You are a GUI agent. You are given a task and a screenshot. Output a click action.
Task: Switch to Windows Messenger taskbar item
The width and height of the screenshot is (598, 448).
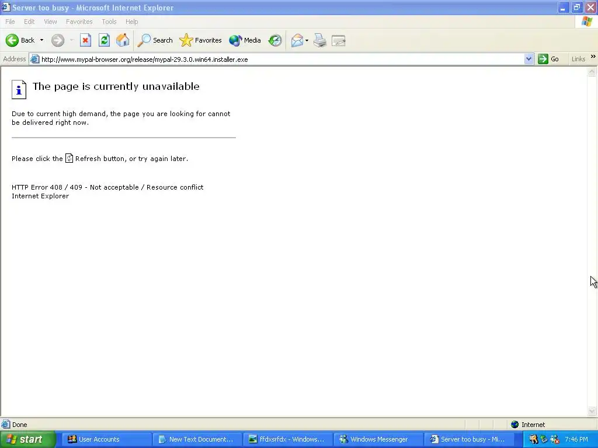(378, 439)
